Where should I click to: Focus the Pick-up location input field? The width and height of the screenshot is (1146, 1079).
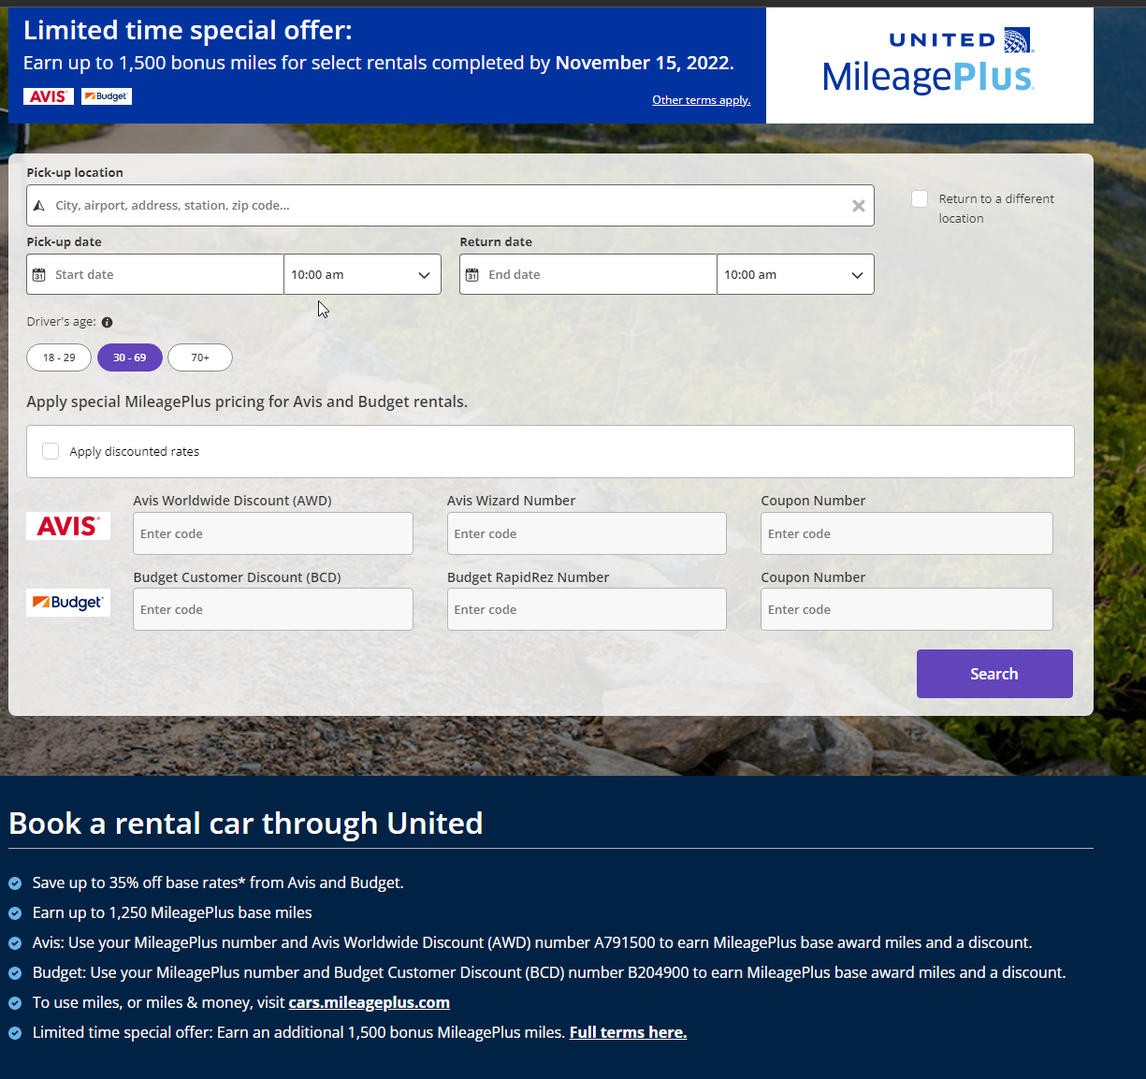(450, 205)
